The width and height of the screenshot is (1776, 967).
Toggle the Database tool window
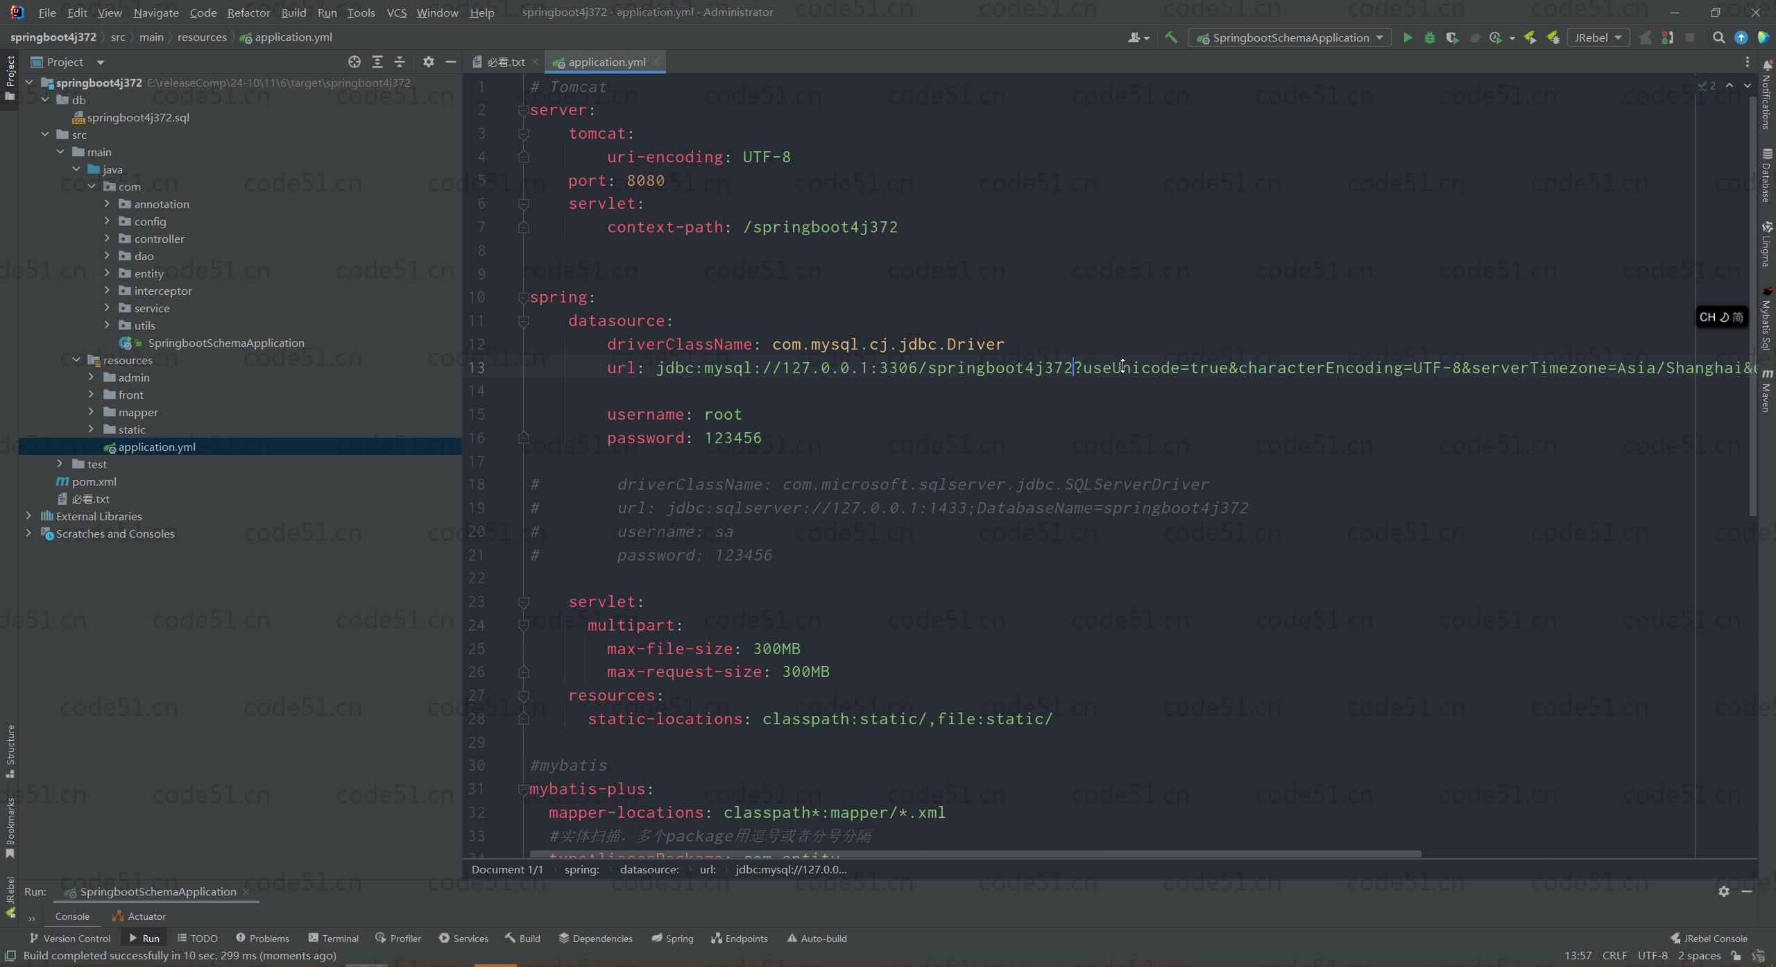[1766, 176]
